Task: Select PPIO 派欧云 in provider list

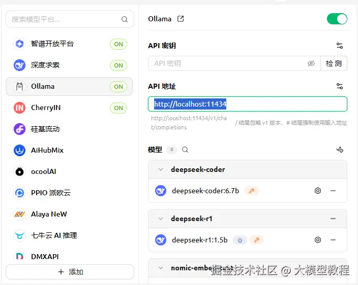Action: [69, 193]
